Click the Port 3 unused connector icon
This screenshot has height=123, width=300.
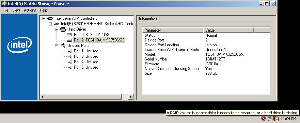(70, 56)
